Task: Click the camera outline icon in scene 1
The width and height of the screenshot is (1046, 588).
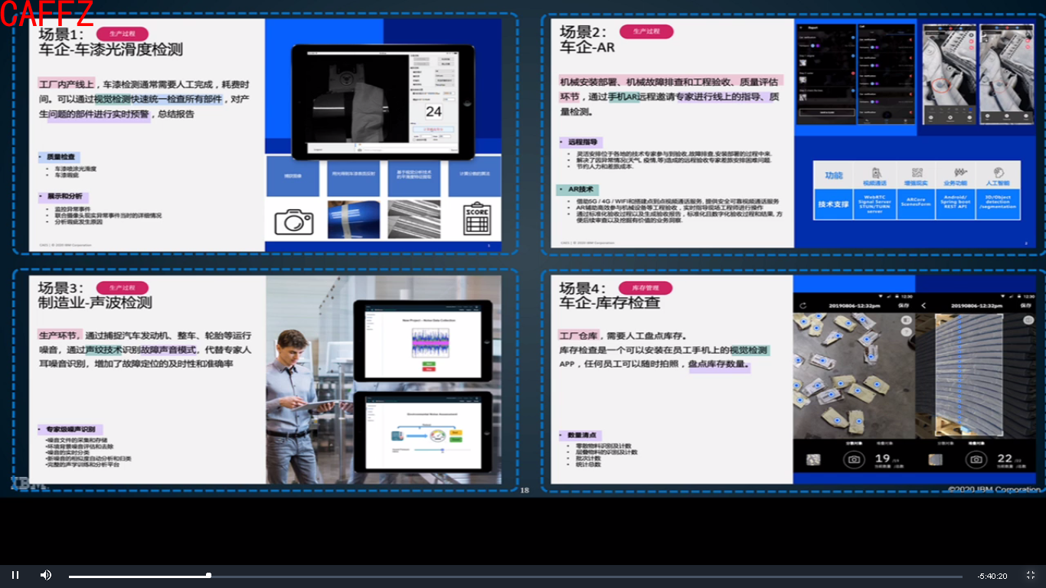Action: click(x=294, y=221)
